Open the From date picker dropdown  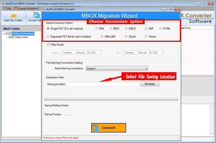[x=100, y=52]
